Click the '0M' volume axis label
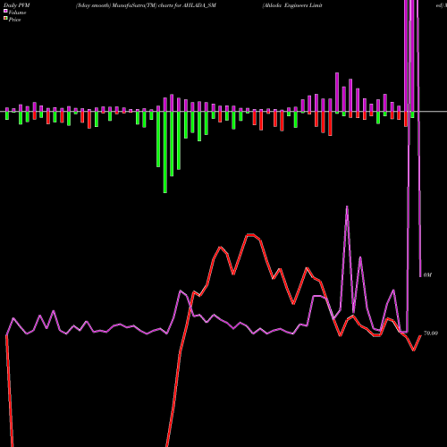Image resolution: width=447 pixels, height=447 pixels. point(427,275)
